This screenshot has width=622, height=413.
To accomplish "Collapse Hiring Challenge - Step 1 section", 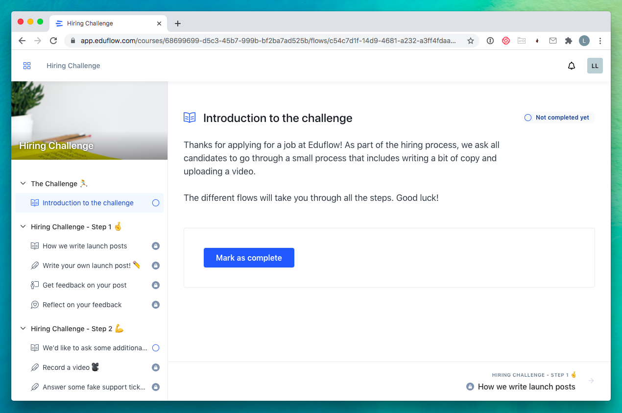I will (23, 226).
